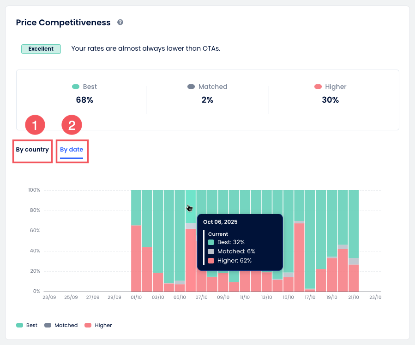Toggle the Higher series in chart legend
This screenshot has height=345, width=415.
tap(98, 325)
